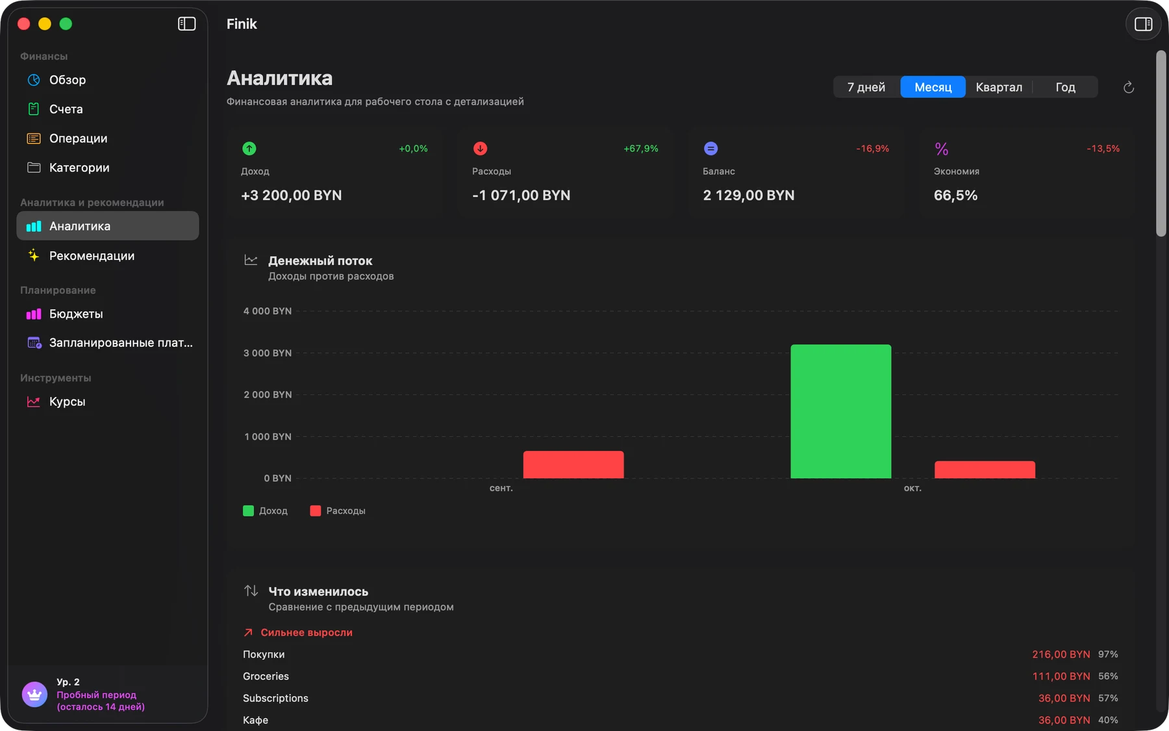The height and width of the screenshot is (731, 1169).
Task: Select the Год period tab
Action: pos(1065,87)
